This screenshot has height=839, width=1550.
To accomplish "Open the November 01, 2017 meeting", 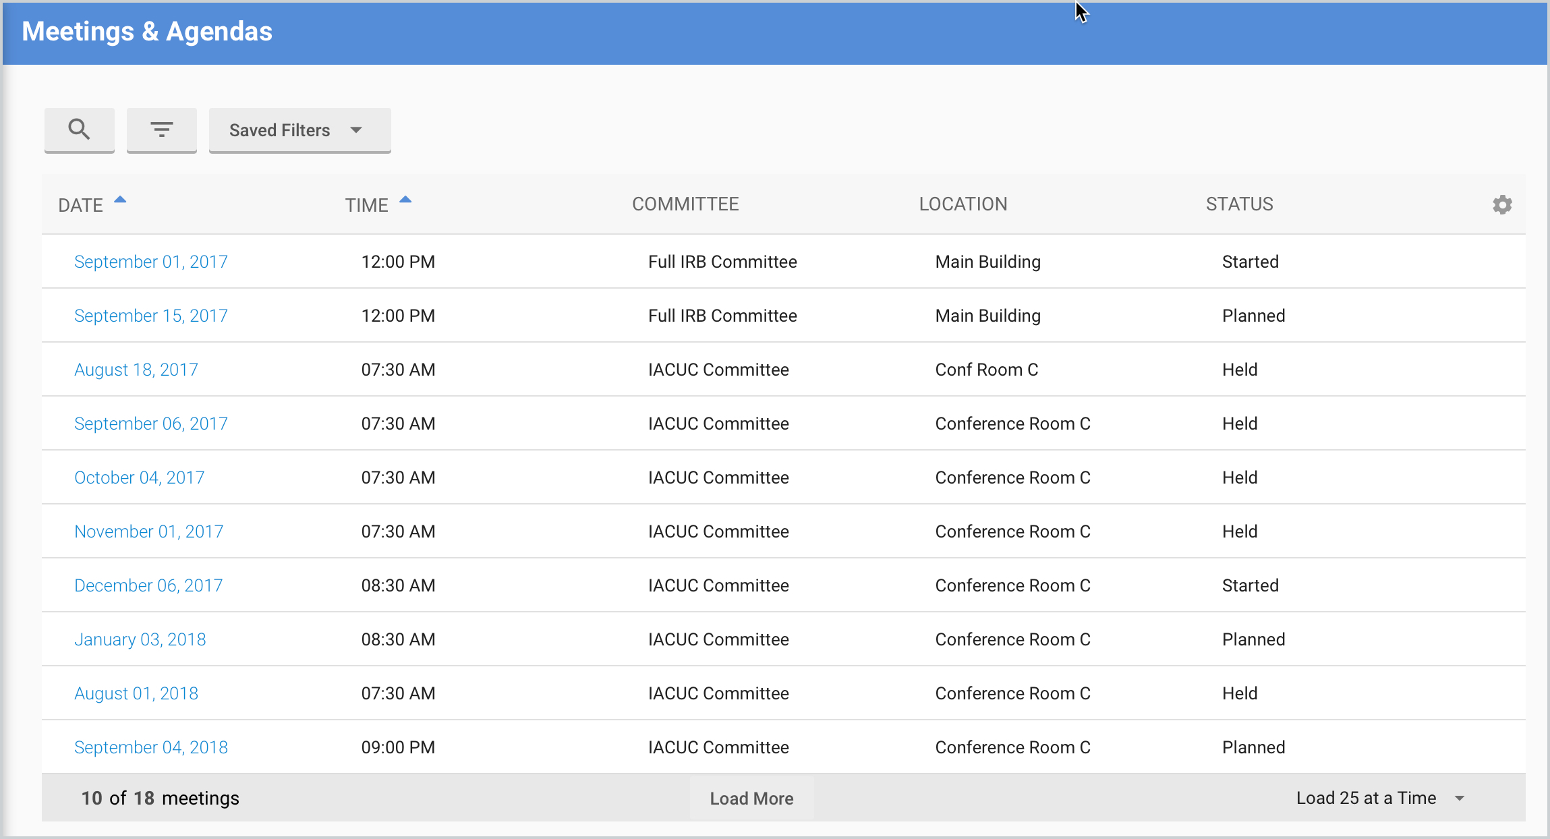I will 148,531.
